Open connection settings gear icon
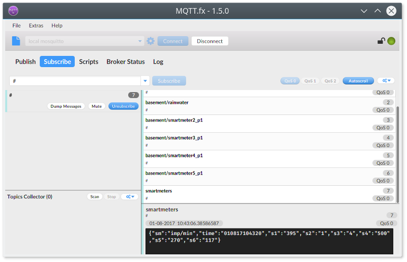This screenshot has width=407, height=262. [151, 41]
